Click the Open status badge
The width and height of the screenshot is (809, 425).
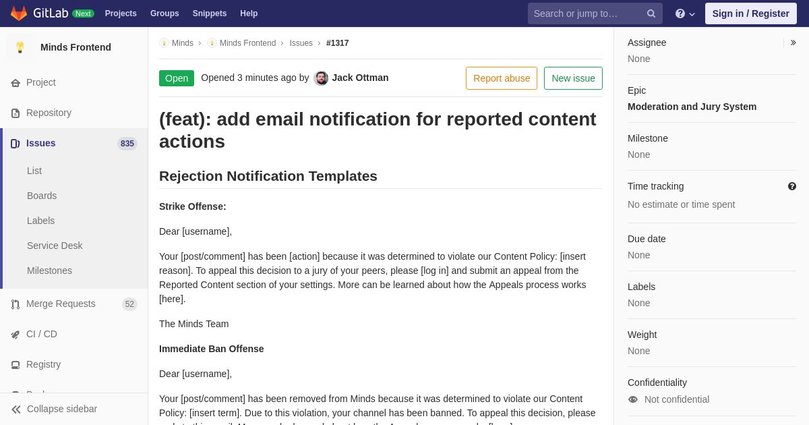click(x=177, y=78)
